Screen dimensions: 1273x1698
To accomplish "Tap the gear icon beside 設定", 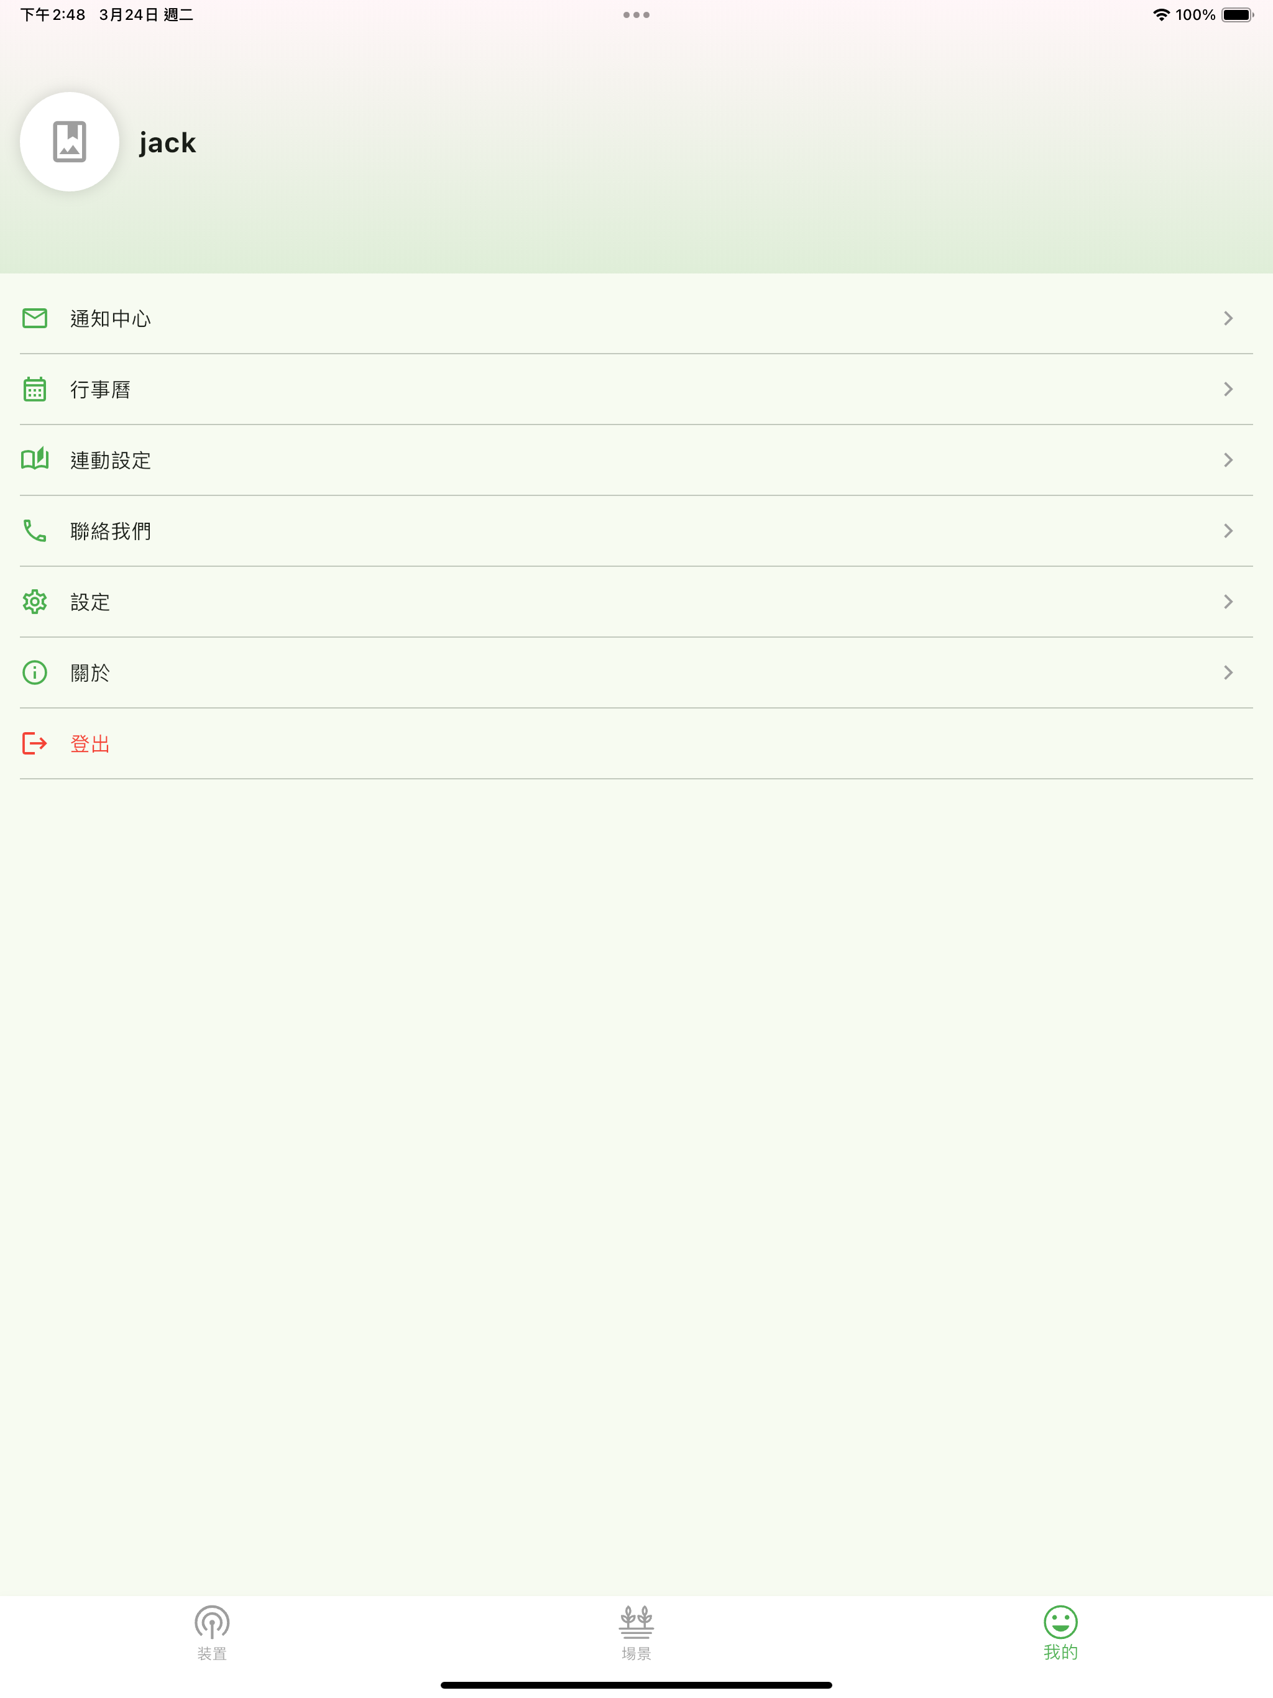I will [x=35, y=602].
